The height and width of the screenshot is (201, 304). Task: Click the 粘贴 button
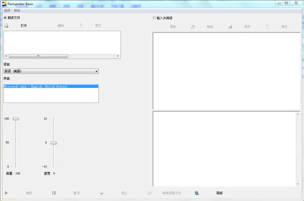210,26
